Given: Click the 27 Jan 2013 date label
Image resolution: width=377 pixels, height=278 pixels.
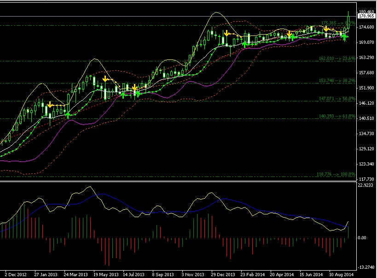Looking at the screenshot, I should click(46, 274).
